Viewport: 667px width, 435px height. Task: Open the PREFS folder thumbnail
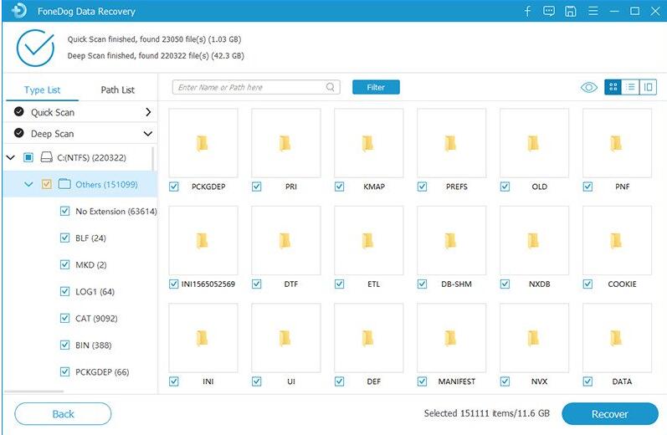pos(451,143)
